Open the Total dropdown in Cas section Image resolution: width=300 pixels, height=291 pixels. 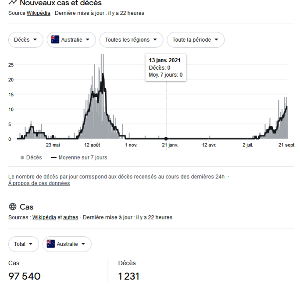23,244
